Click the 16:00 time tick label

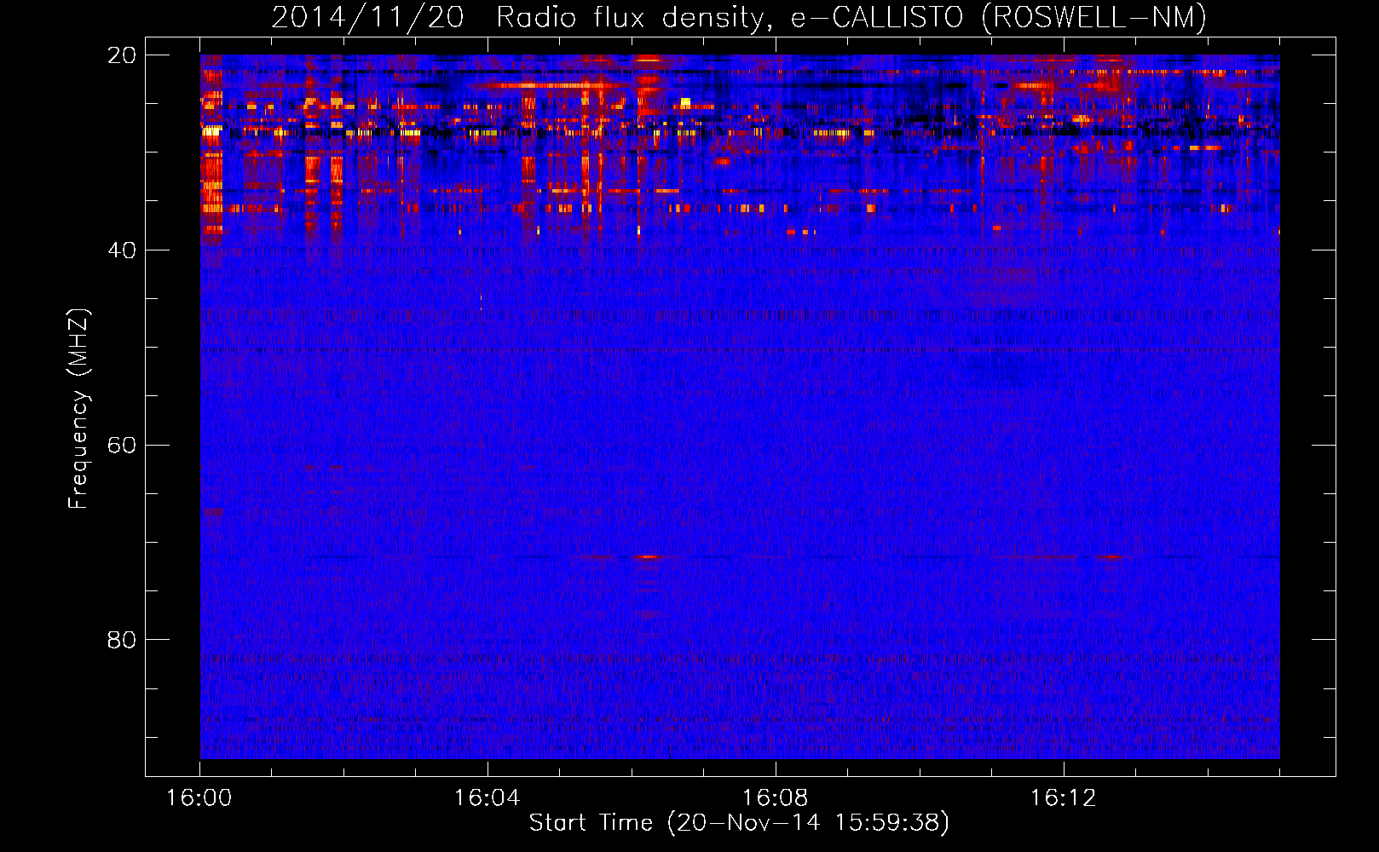pyautogui.click(x=199, y=798)
